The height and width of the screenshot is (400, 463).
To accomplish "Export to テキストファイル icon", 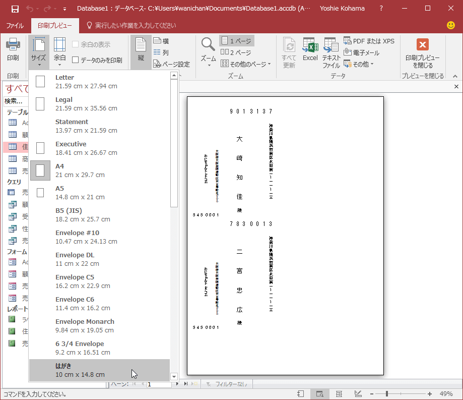I will (331, 52).
